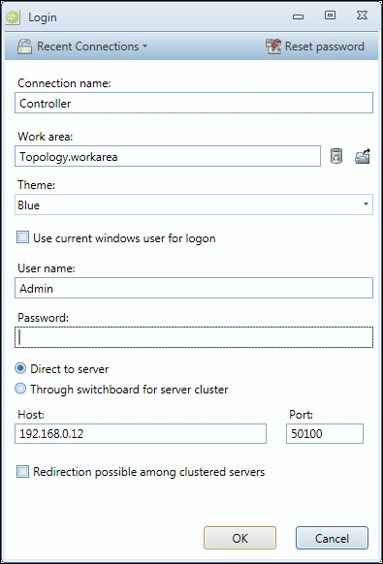Expand the Recent Connections dropdown arrow
The width and height of the screenshot is (383, 564).
pyautogui.click(x=144, y=47)
